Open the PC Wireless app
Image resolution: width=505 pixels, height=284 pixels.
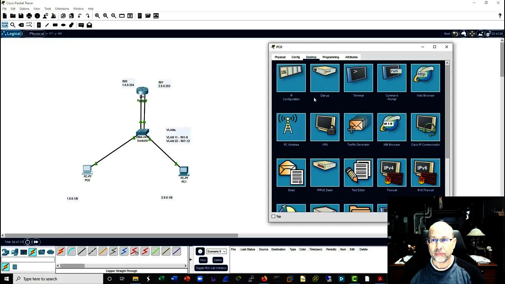click(x=291, y=127)
